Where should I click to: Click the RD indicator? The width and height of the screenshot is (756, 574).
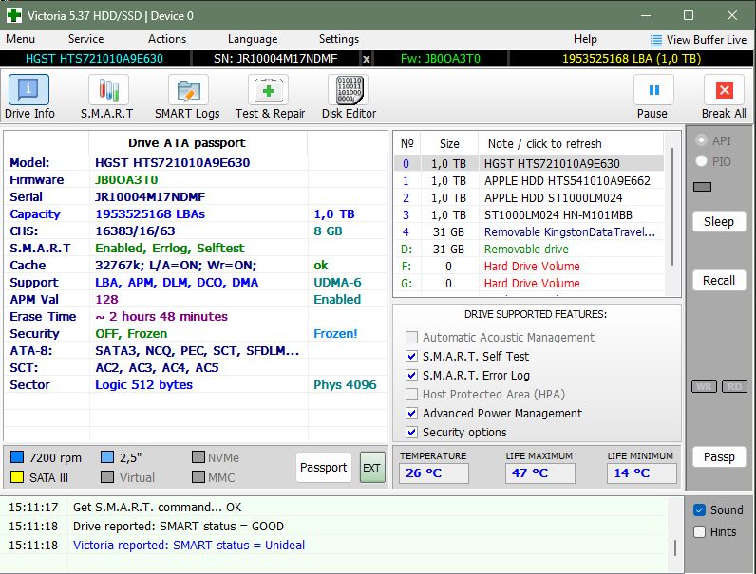[734, 387]
